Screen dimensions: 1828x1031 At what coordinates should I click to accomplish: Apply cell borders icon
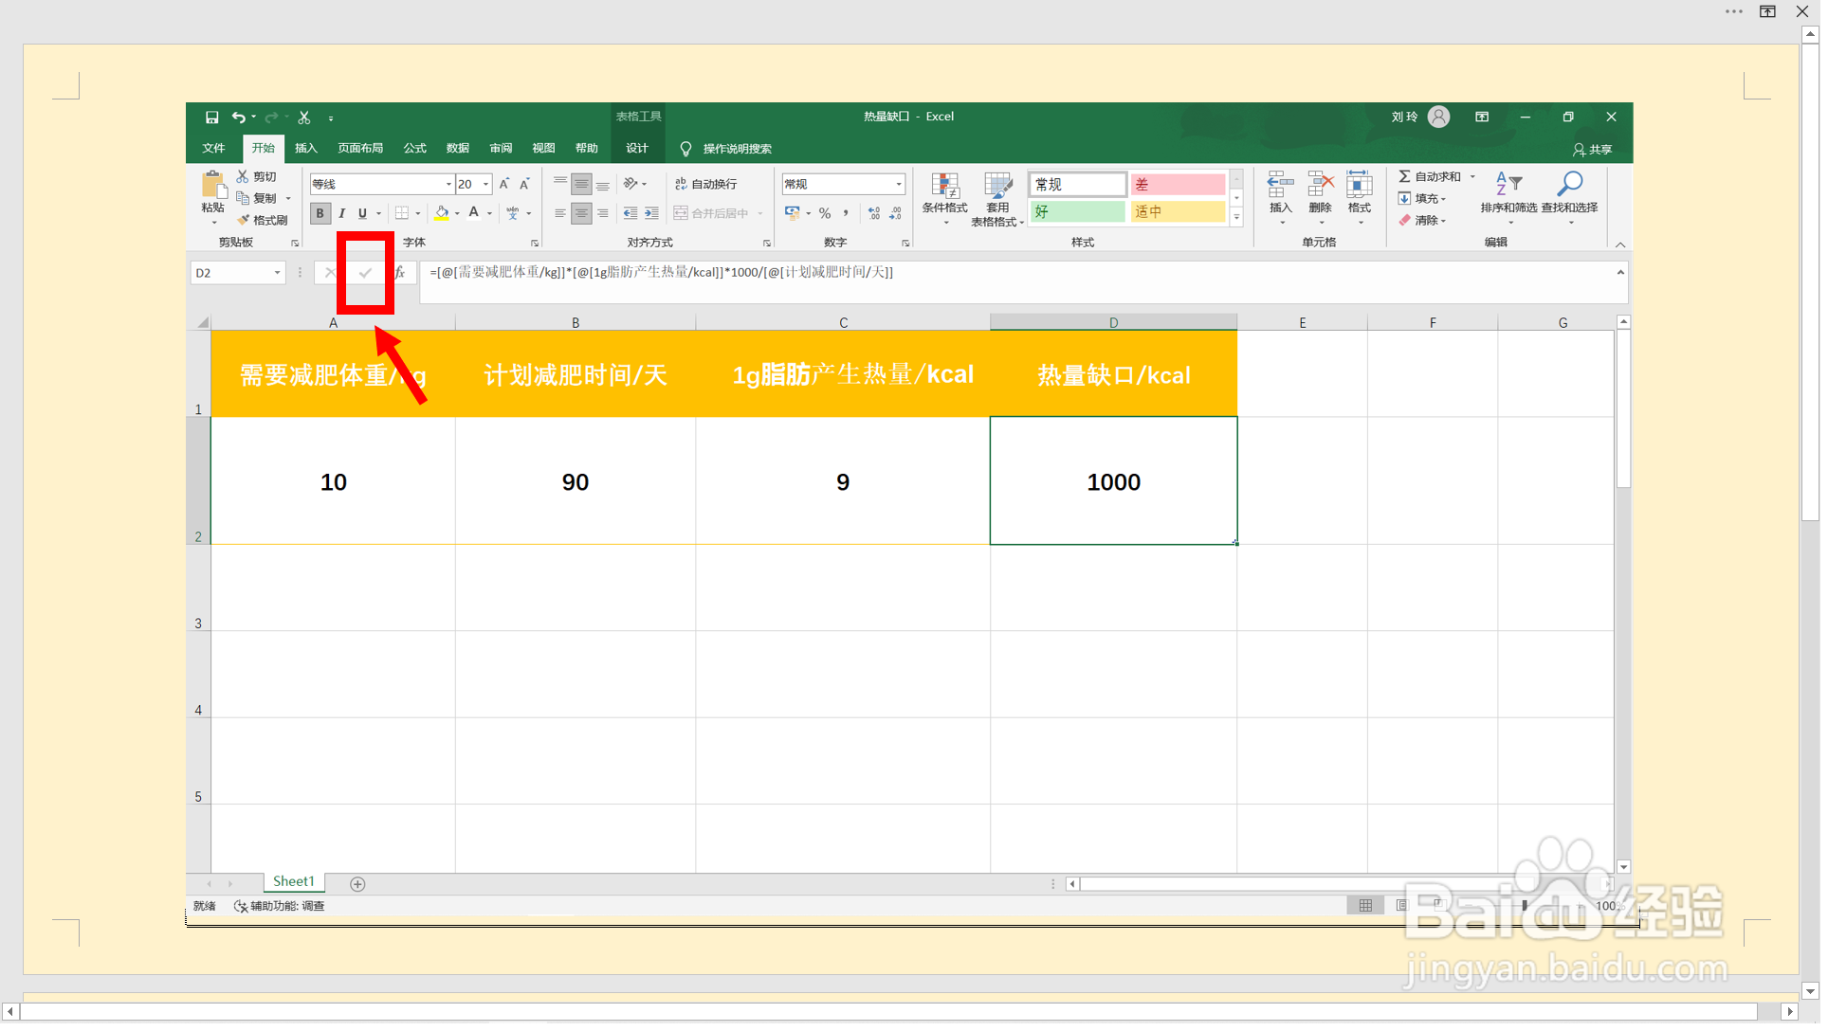[402, 213]
